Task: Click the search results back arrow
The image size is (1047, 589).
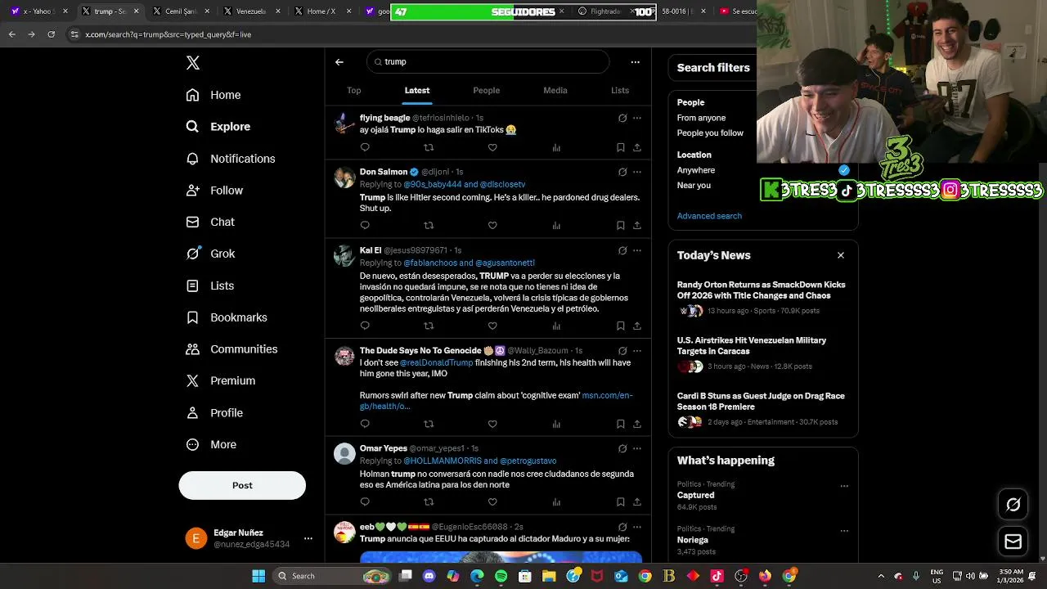Action: pyautogui.click(x=339, y=62)
